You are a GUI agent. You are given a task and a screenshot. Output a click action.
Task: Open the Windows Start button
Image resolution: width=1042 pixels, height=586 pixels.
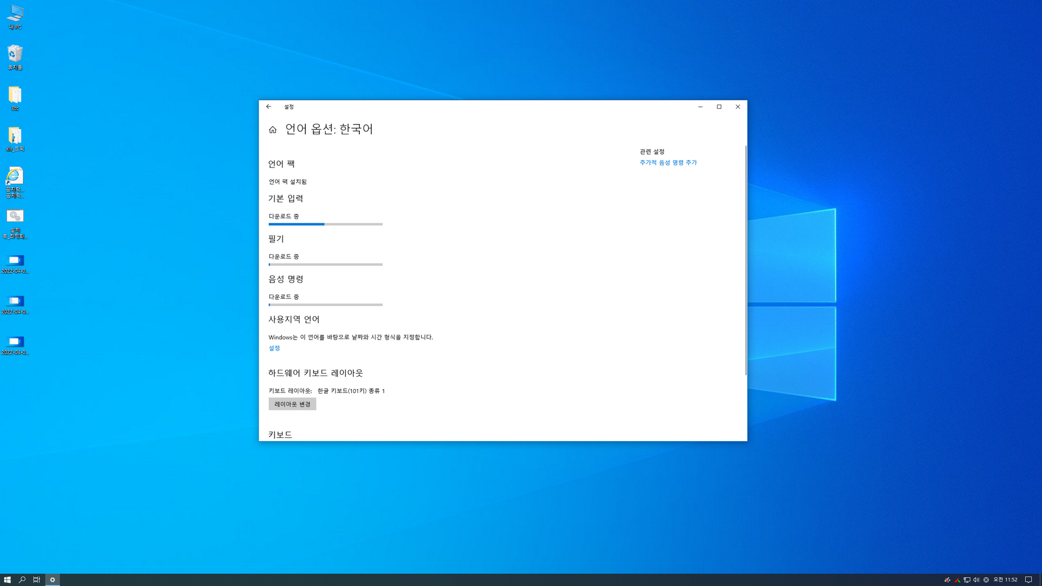7,580
